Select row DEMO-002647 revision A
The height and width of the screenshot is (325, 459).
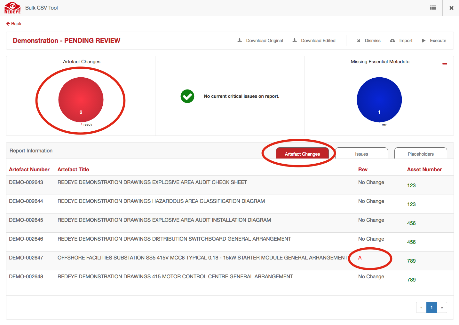point(360,258)
